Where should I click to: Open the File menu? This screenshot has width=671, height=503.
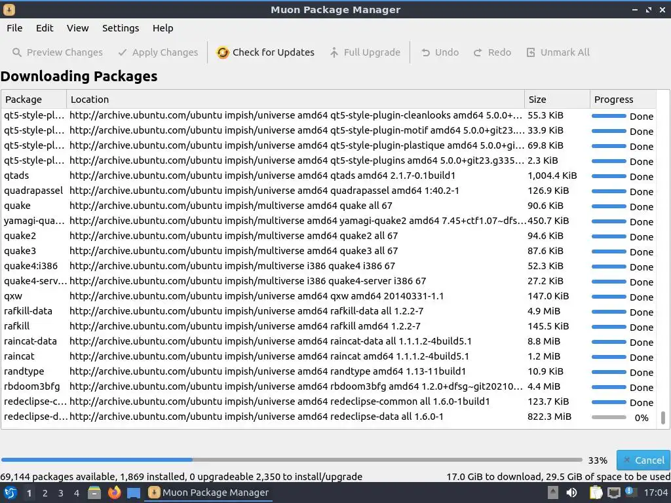(14, 28)
